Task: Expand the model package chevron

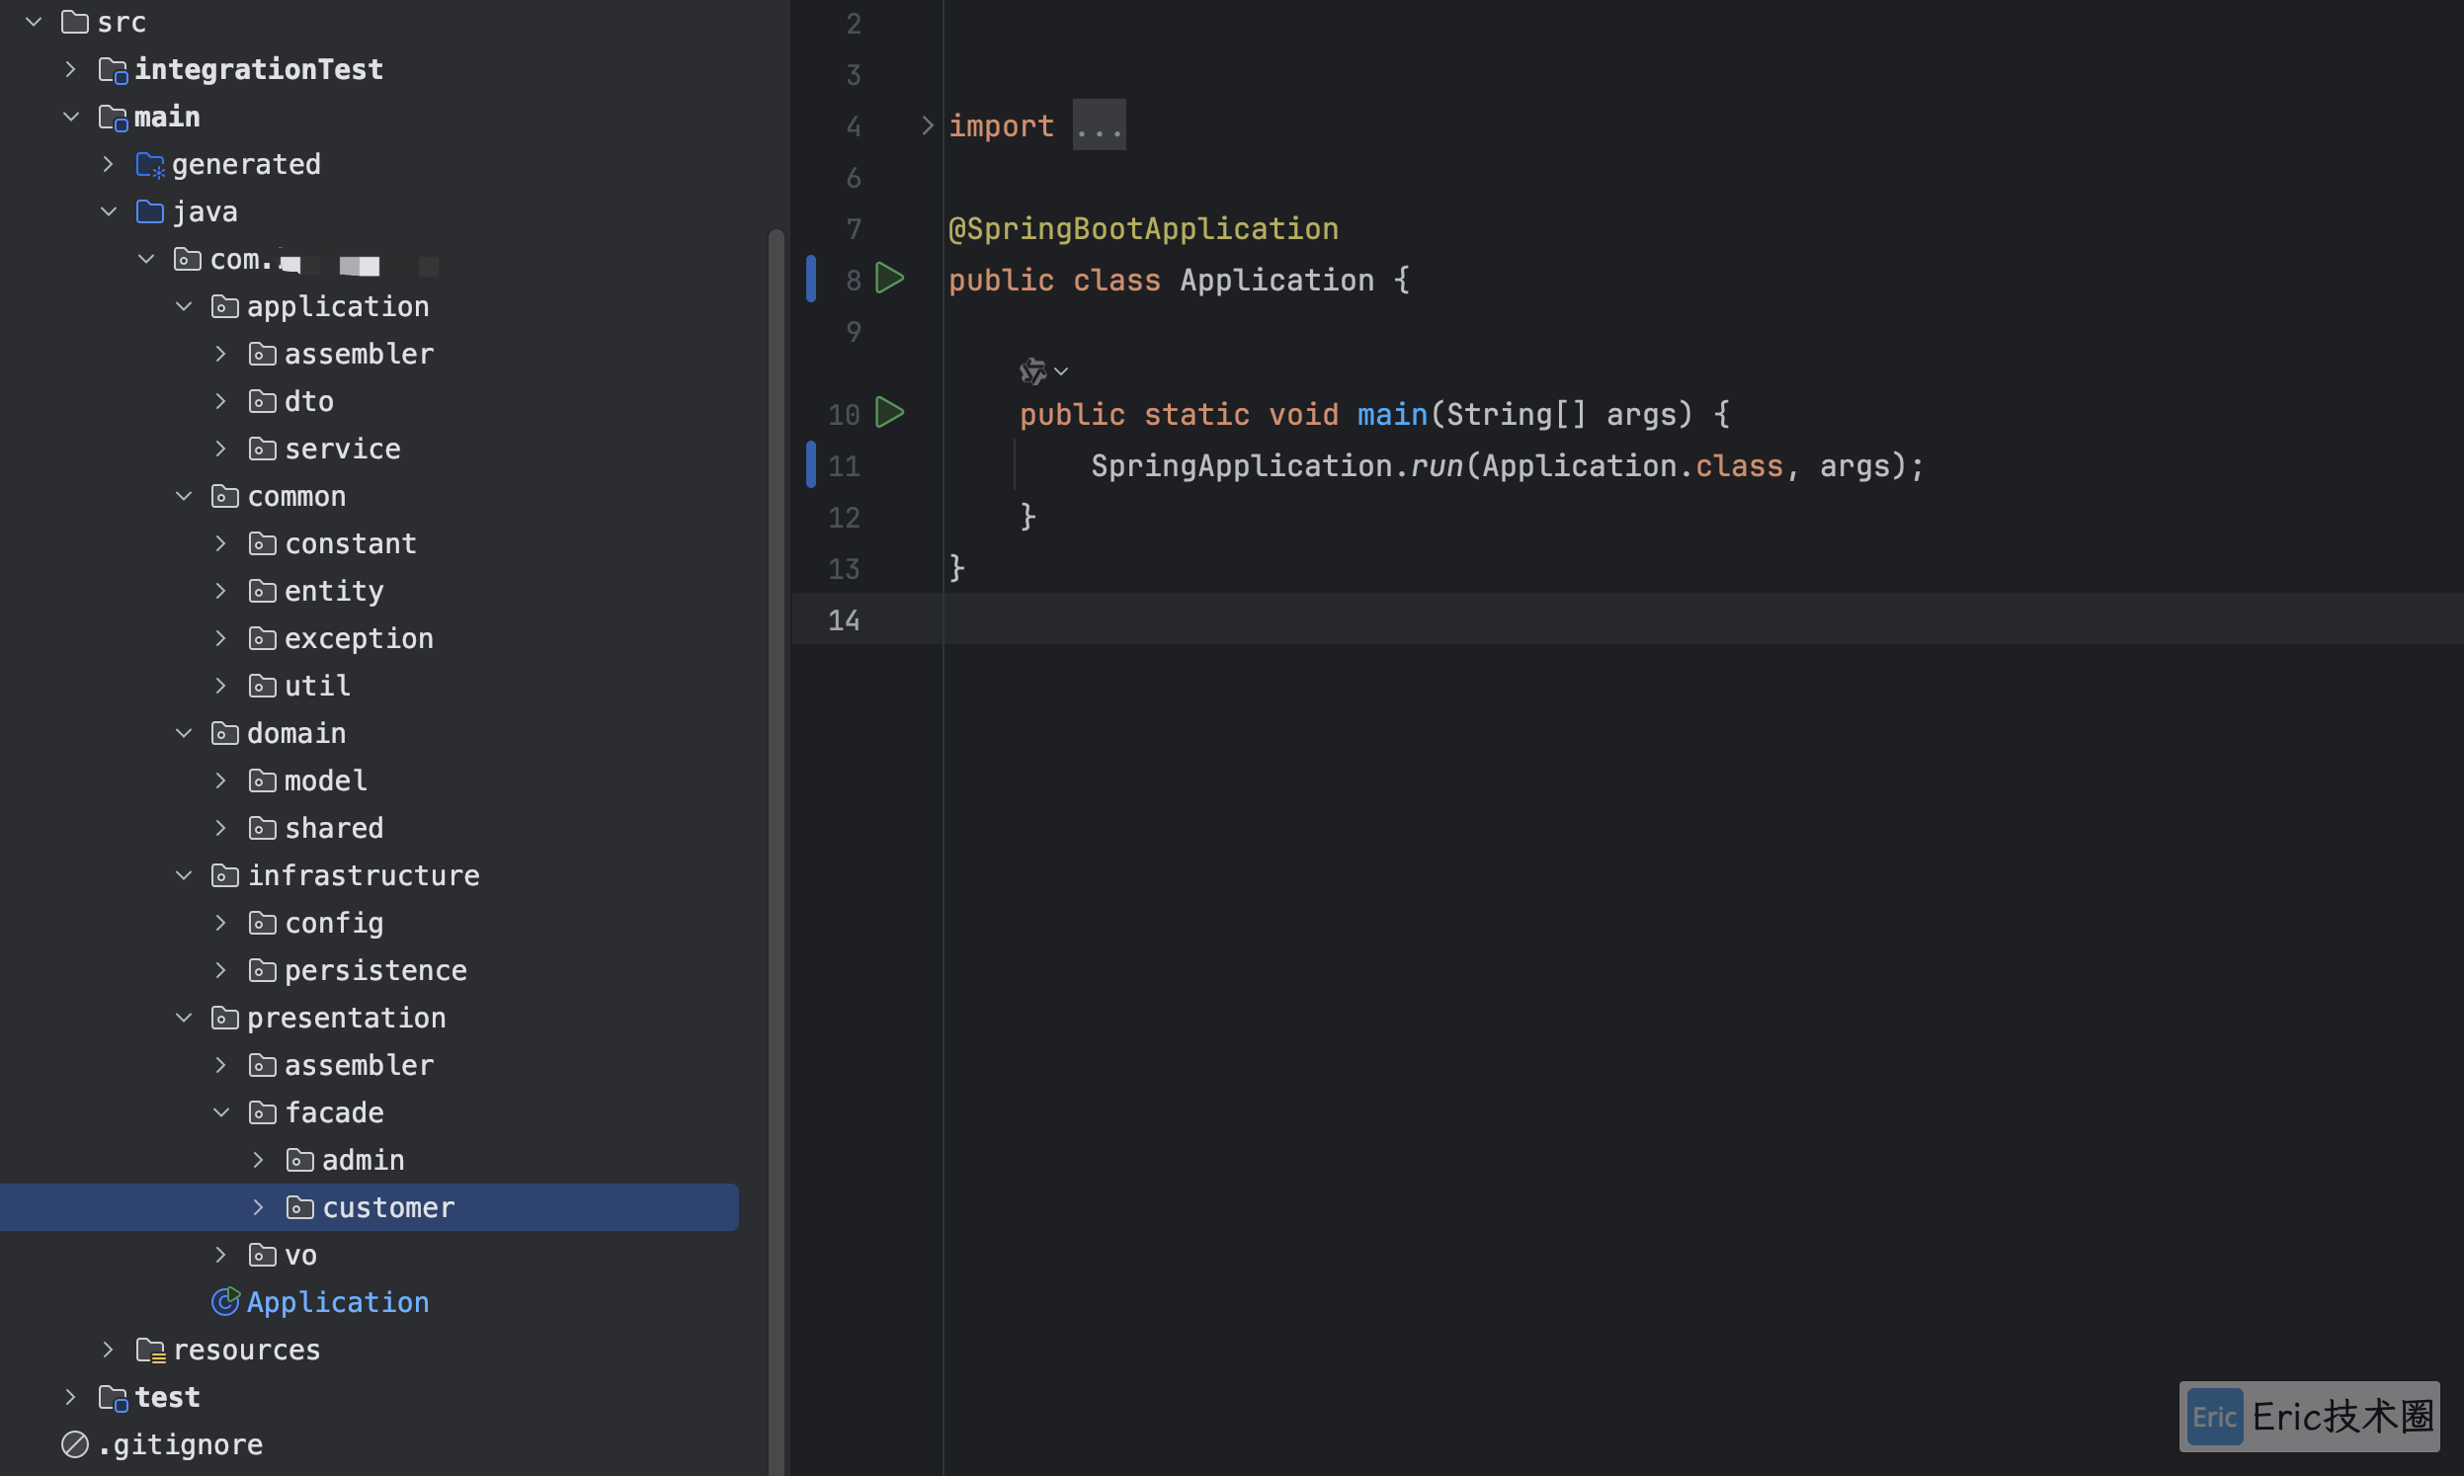Action: [x=220, y=780]
